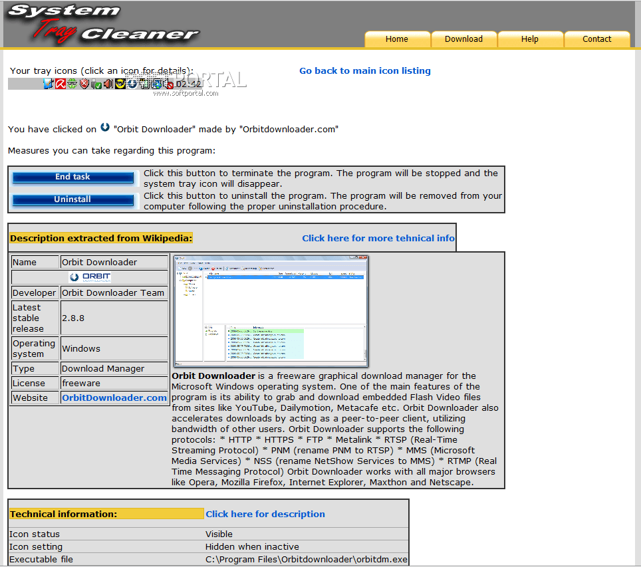Click the "Hidden when inactive" icon setting value
This screenshot has width=641, height=567.
pos(252,546)
